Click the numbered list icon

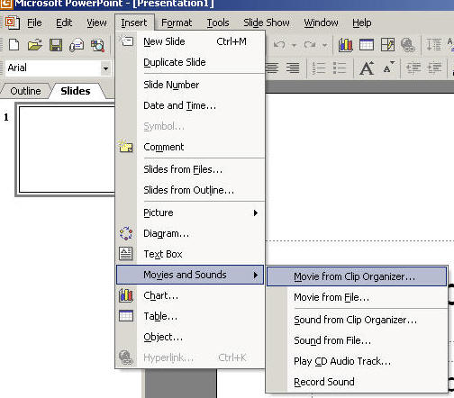coord(318,68)
